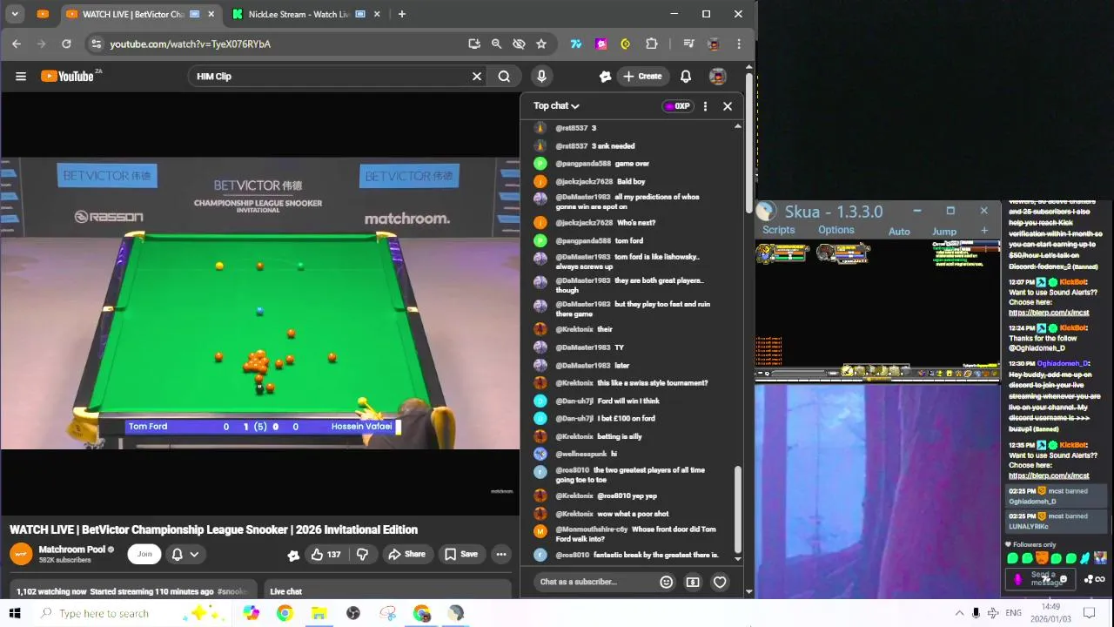Open the YouTube hamburger guide menu
Screen dimensions: 1114x627
click(x=21, y=77)
